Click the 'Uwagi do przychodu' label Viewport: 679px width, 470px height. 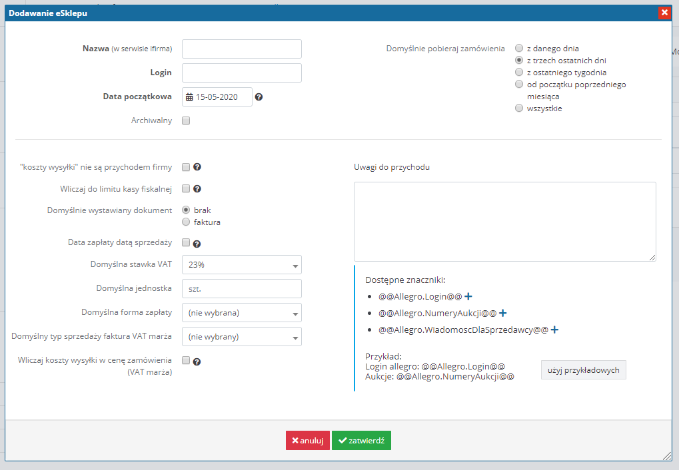pyautogui.click(x=392, y=167)
